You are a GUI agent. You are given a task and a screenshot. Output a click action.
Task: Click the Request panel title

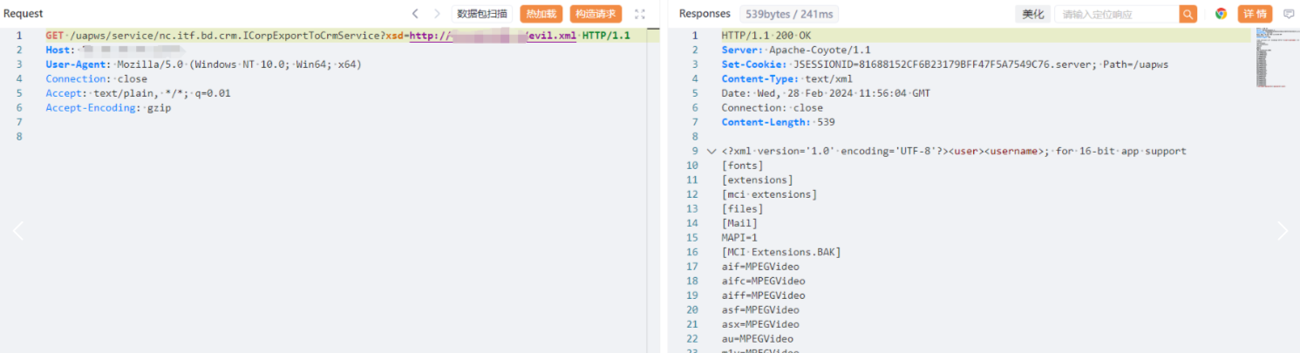(x=24, y=14)
